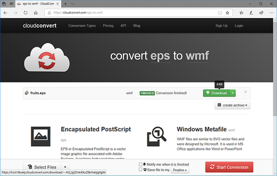
Task: Click Sign Up link
Action: coord(221,26)
